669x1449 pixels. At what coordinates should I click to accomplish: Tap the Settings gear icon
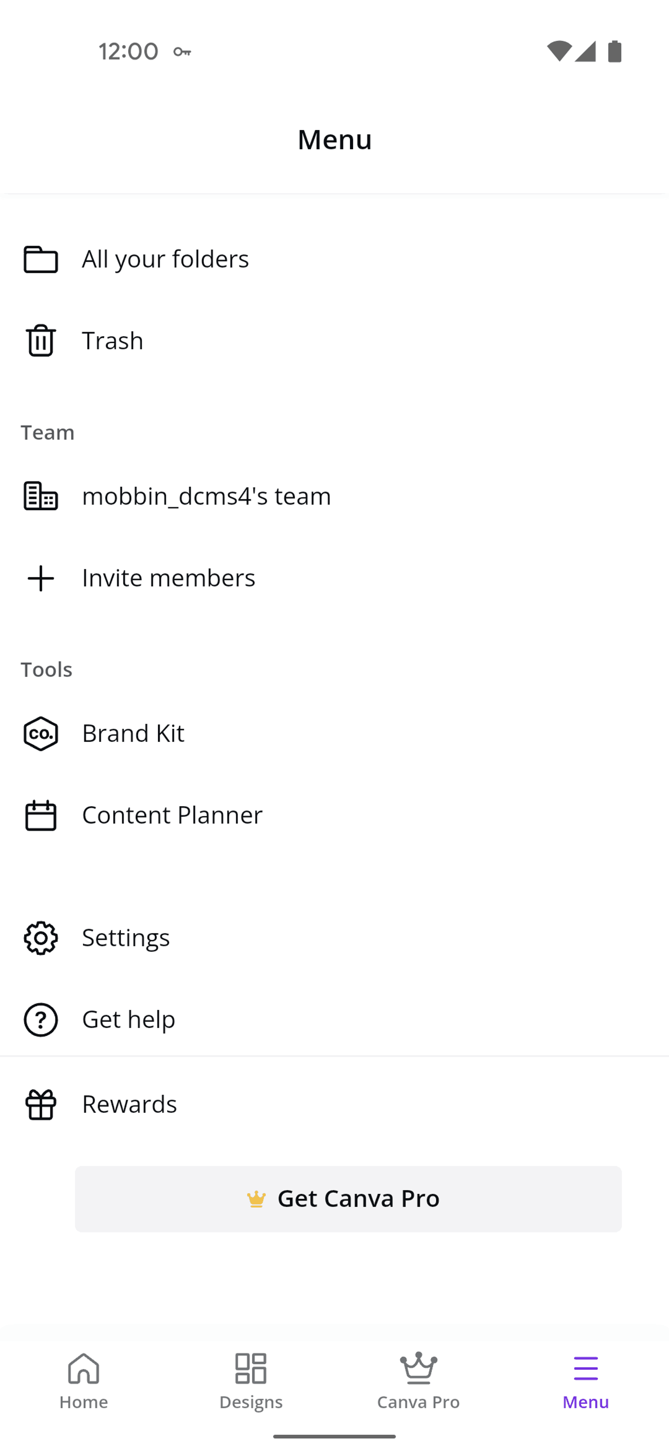[x=40, y=938]
